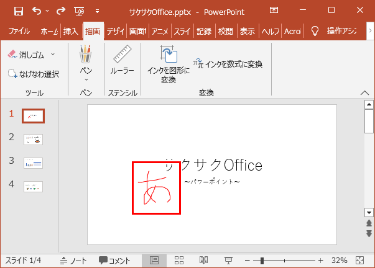
Task: Go to next slide double-arrow button
Action: [369, 233]
